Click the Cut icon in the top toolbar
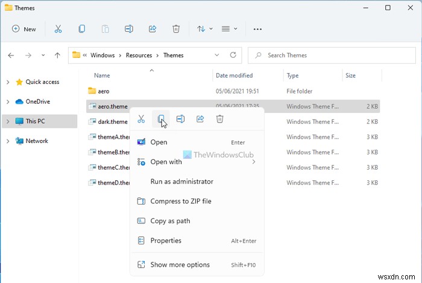The height and width of the screenshot is (283, 422). 58,29
